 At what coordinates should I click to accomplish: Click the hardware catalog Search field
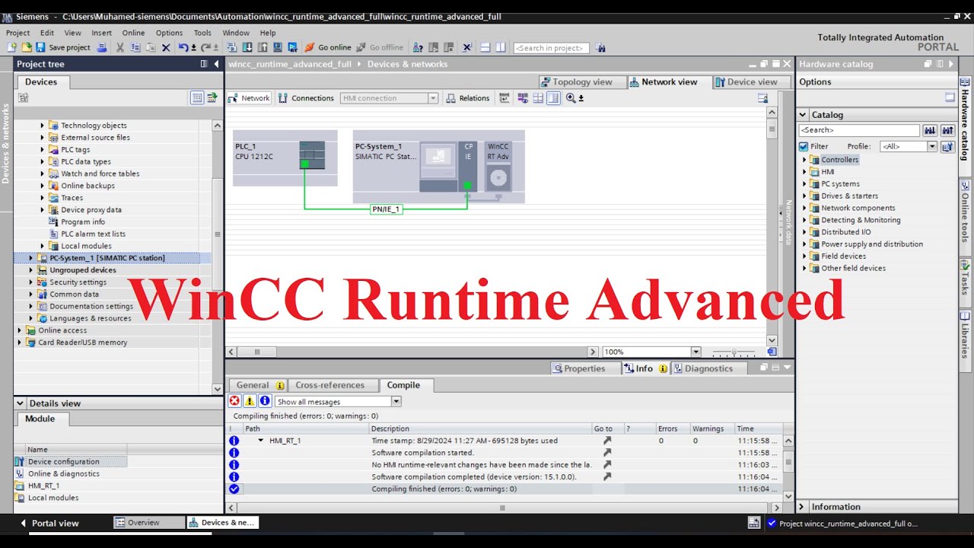pos(859,130)
